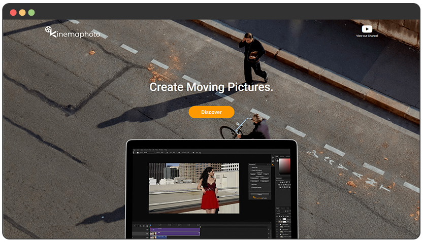The image size is (423, 242).
Task: Open the laptop screenshot of the editor
Action: click(x=212, y=189)
